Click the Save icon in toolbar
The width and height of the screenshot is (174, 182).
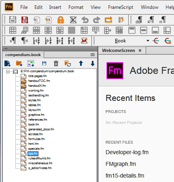pyautogui.click(x=13, y=20)
